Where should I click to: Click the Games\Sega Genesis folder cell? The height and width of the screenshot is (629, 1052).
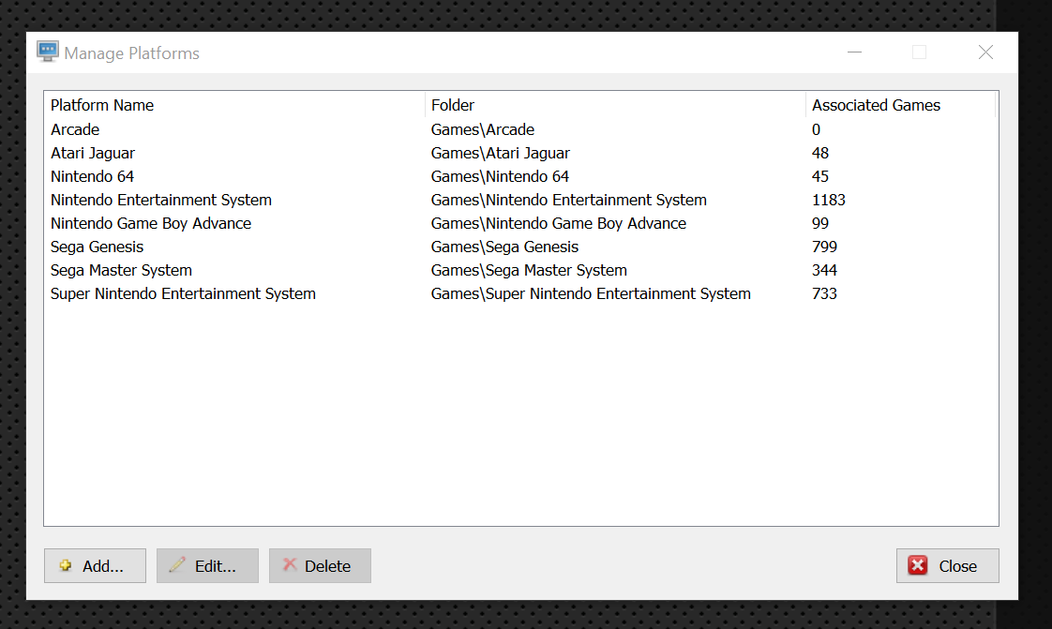pyautogui.click(x=504, y=247)
